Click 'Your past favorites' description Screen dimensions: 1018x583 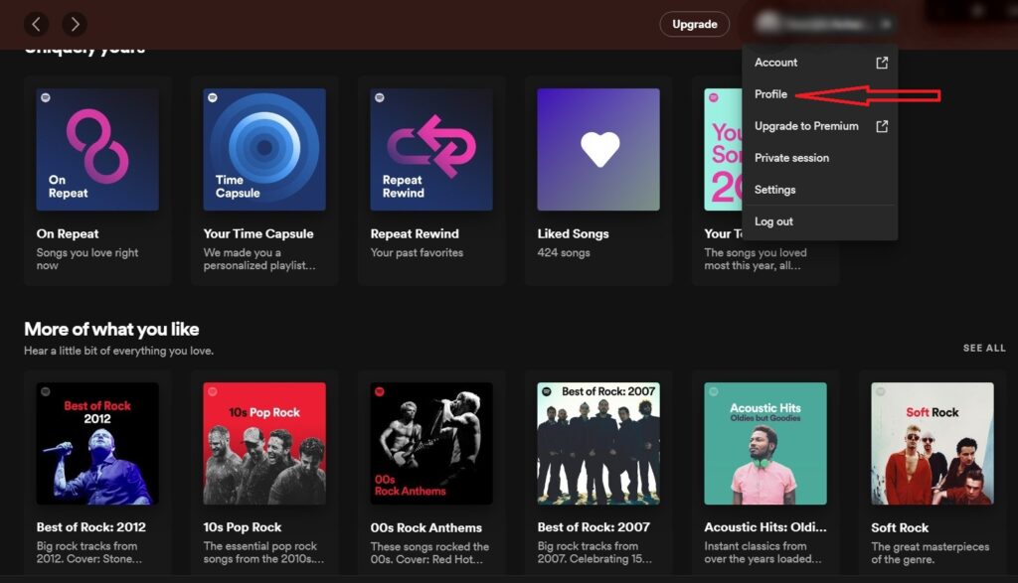click(417, 253)
